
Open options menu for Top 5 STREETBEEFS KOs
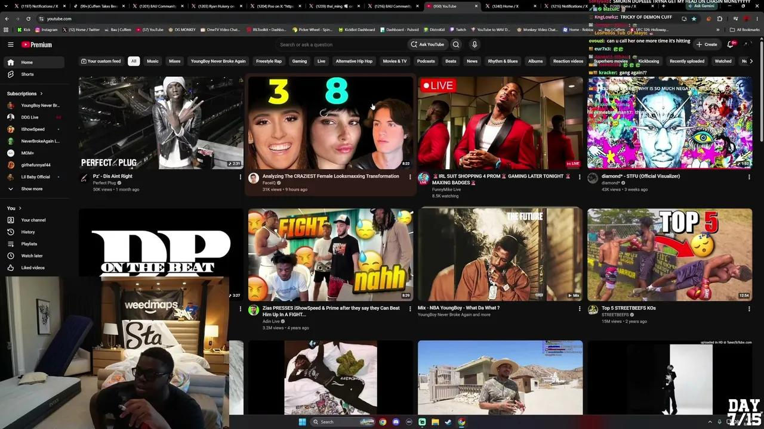(749, 309)
